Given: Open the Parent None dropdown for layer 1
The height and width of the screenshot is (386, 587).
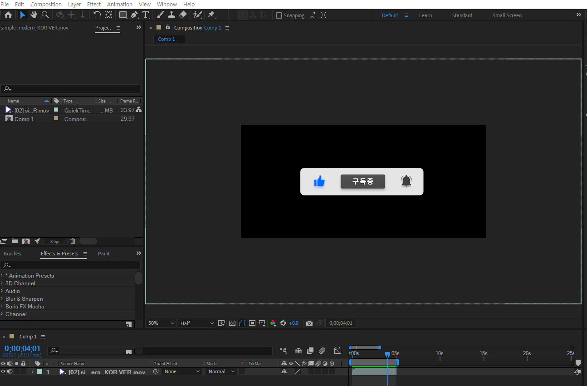Looking at the screenshot, I should coord(181,371).
